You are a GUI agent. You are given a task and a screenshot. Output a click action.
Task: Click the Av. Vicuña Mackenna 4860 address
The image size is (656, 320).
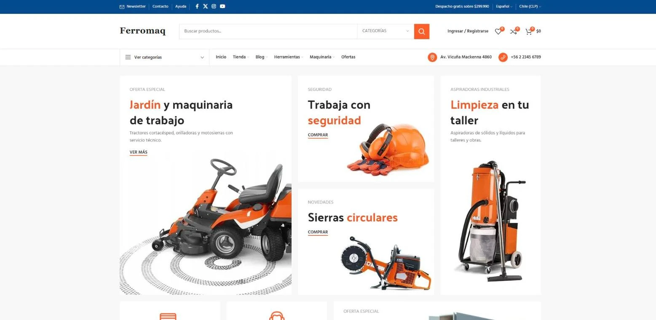tap(466, 57)
